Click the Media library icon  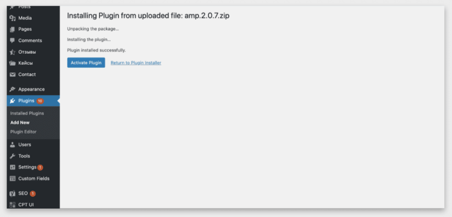pos(12,18)
